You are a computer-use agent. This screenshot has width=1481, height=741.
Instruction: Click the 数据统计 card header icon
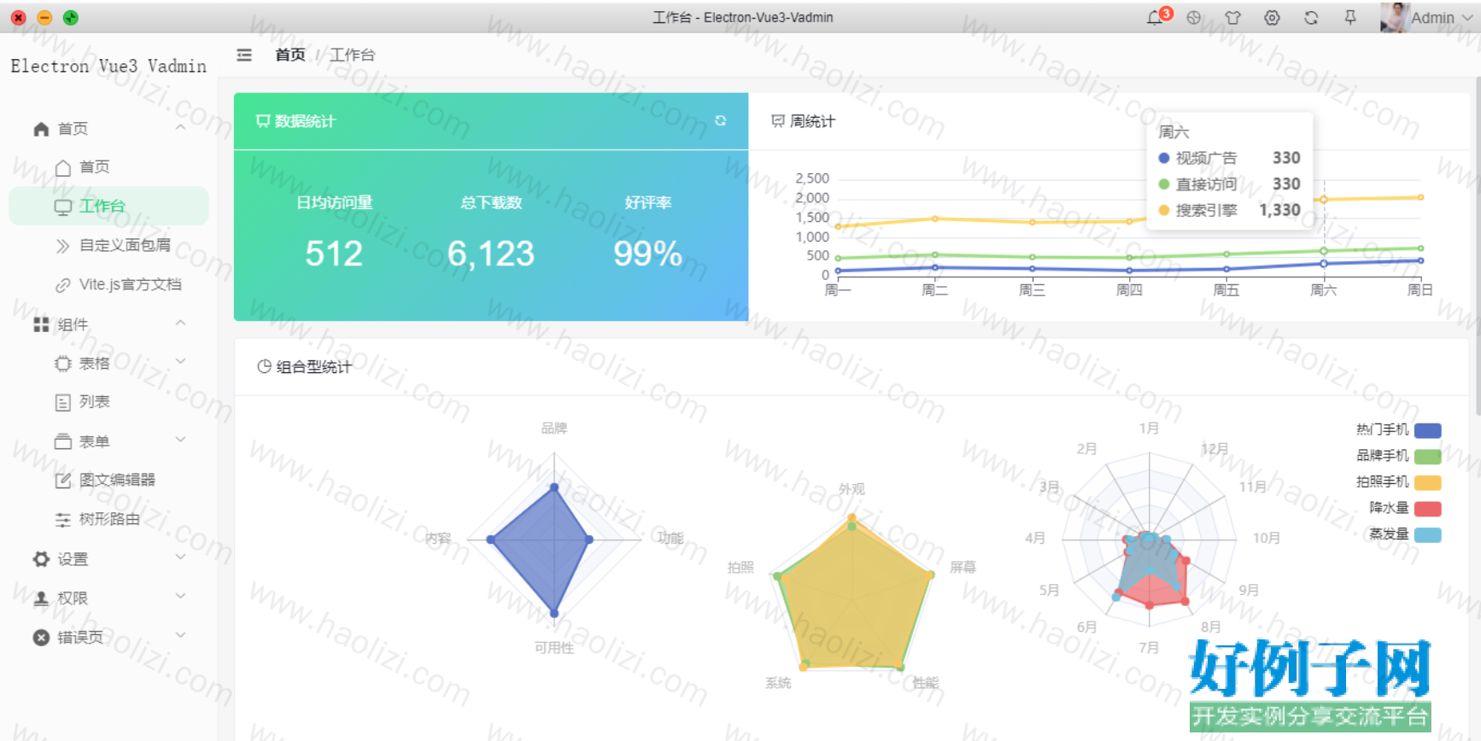click(263, 121)
